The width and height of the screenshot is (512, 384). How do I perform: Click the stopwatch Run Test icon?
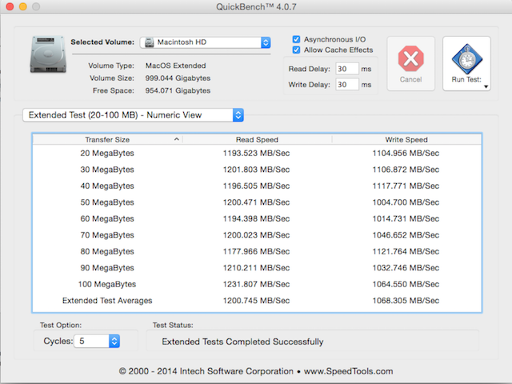467,59
